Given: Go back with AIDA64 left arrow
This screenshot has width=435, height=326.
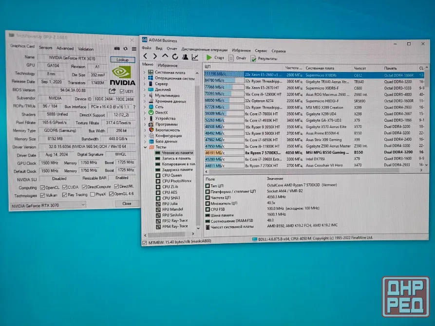Looking at the screenshot, I should (145, 56).
